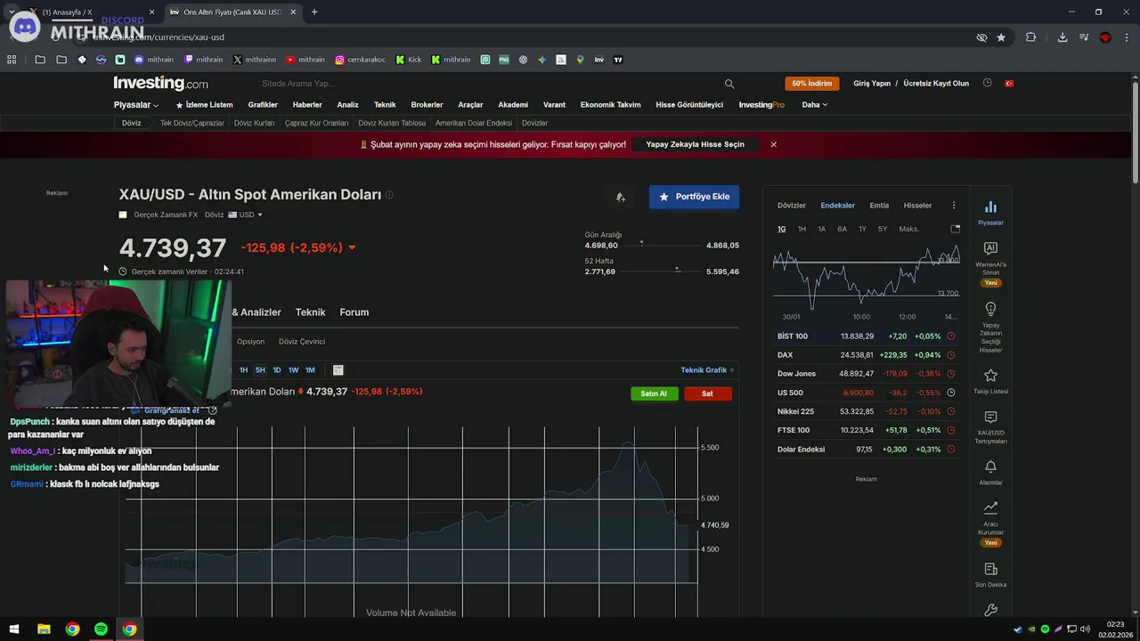Click Yapay Zekayla Hisse Seçin button
This screenshot has height=641, width=1140.
695,144
